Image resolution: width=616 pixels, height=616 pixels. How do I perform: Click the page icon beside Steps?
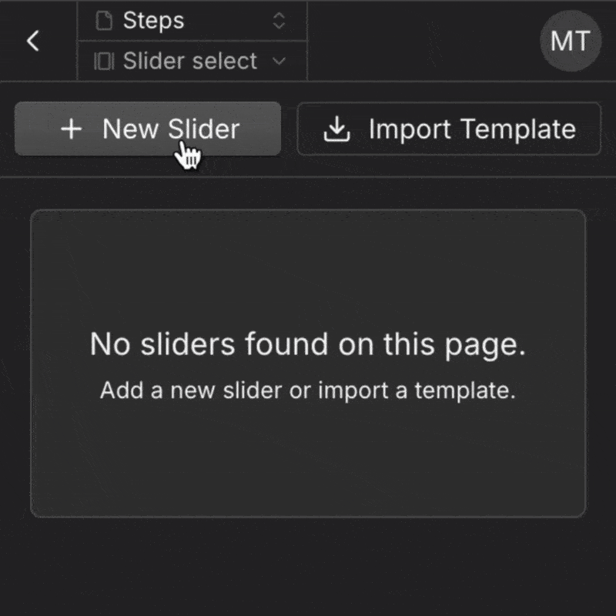pyautogui.click(x=102, y=21)
